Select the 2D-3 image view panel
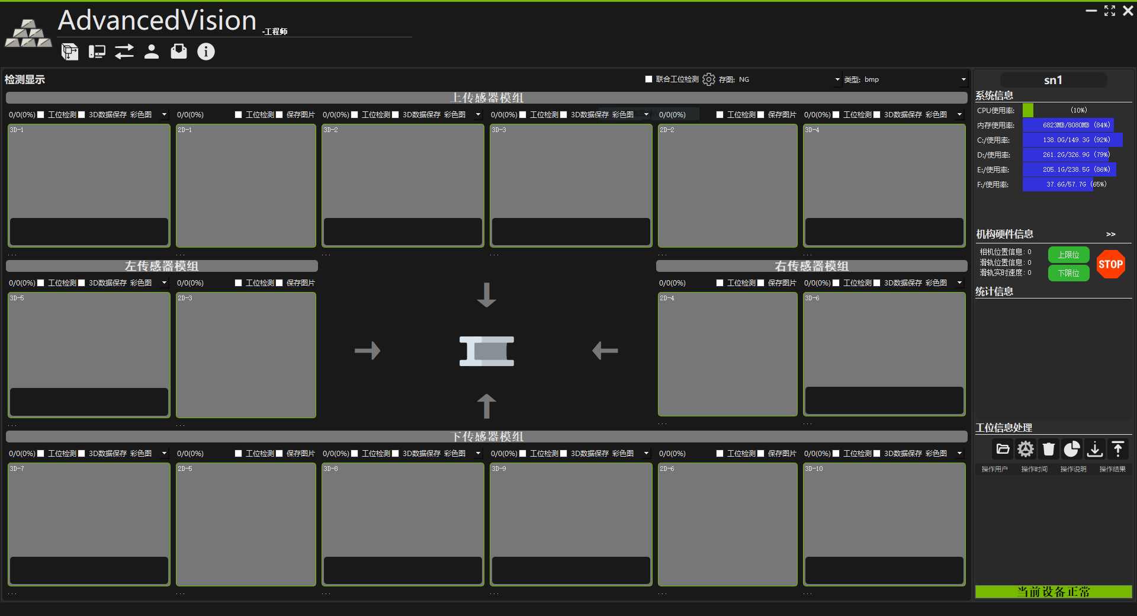1137x616 pixels. coord(246,354)
